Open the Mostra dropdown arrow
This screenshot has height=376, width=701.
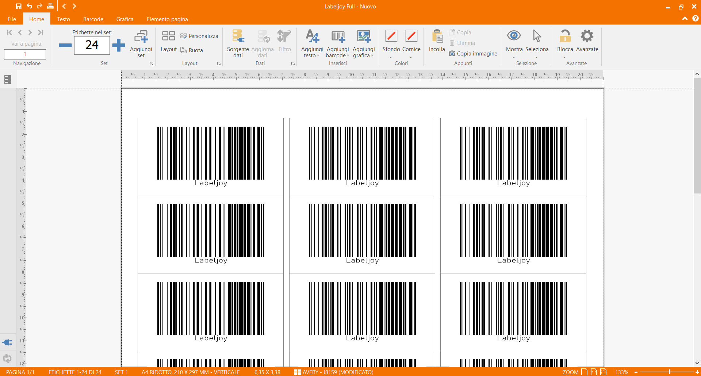[514, 58]
